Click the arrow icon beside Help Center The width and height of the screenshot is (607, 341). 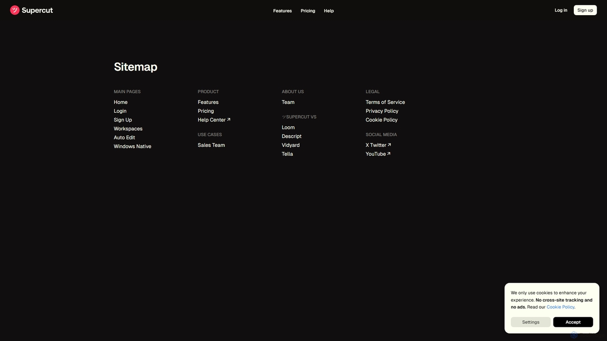pyautogui.click(x=229, y=120)
